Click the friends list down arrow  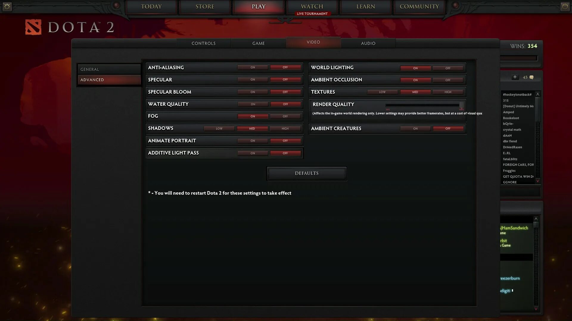pos(538,181)
